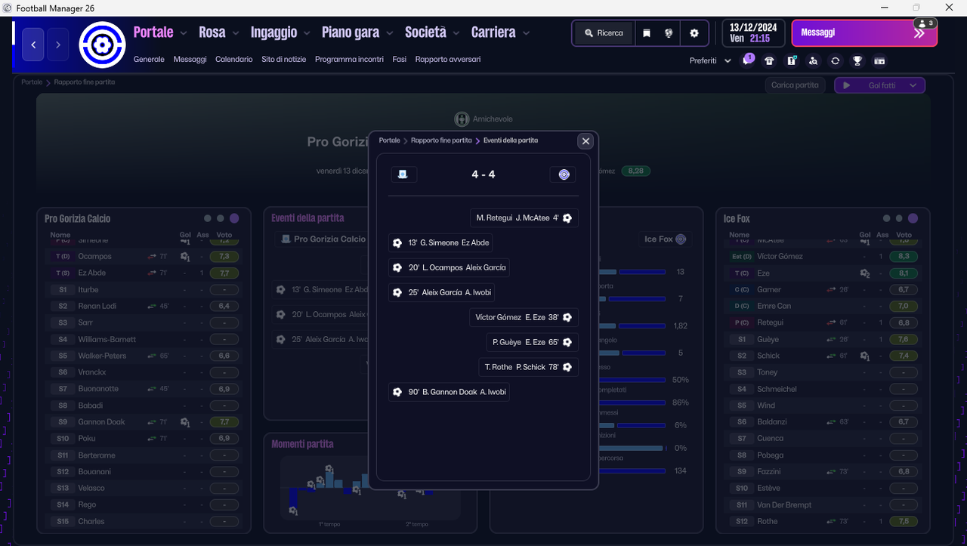Switch to the Calendario sub-tab
Viewport: 967px width, 546px height.
234,59
